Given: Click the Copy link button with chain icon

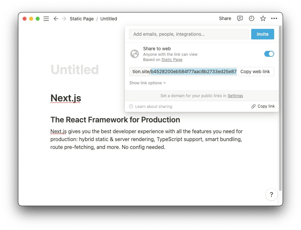Looking at the screenshot, I should point(263,106).
